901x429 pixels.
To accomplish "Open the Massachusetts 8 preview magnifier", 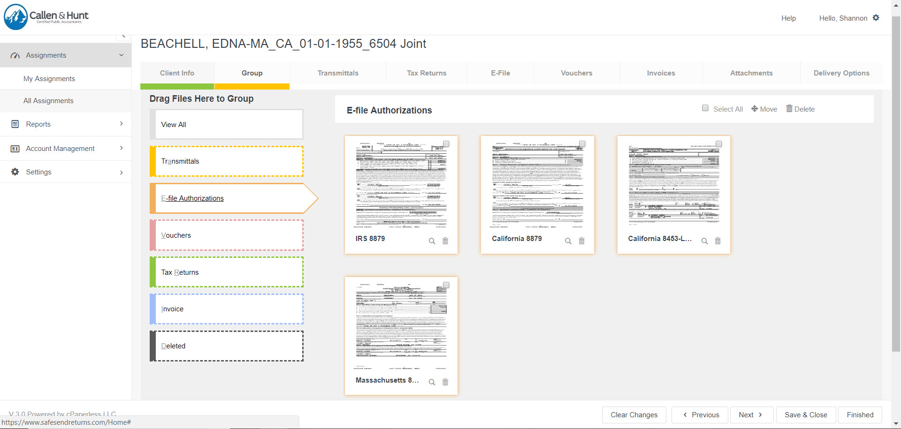I will click(432, 382).
